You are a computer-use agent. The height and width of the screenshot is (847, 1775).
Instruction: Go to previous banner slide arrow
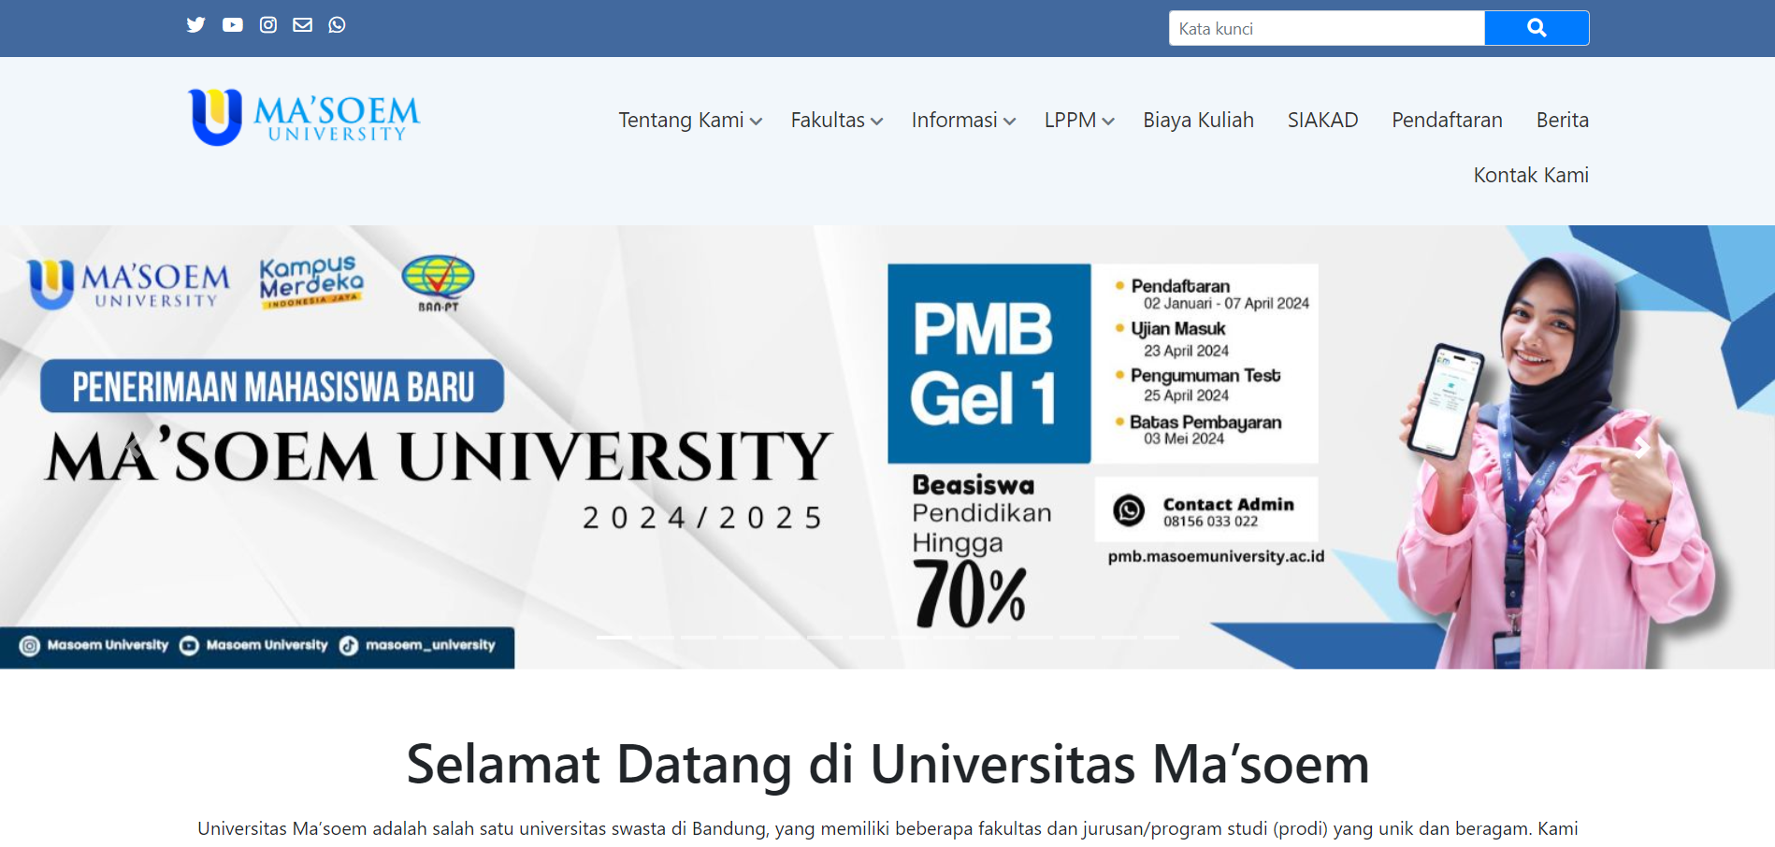(x=134, y=447)
